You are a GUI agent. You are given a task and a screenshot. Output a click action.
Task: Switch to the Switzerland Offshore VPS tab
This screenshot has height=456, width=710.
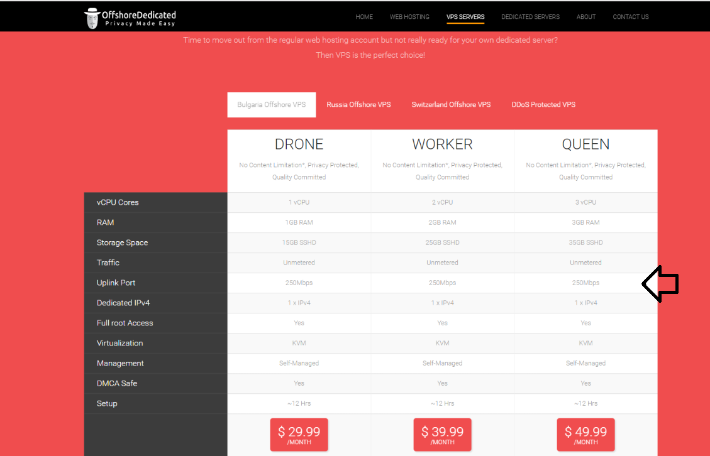coord(451,105)
